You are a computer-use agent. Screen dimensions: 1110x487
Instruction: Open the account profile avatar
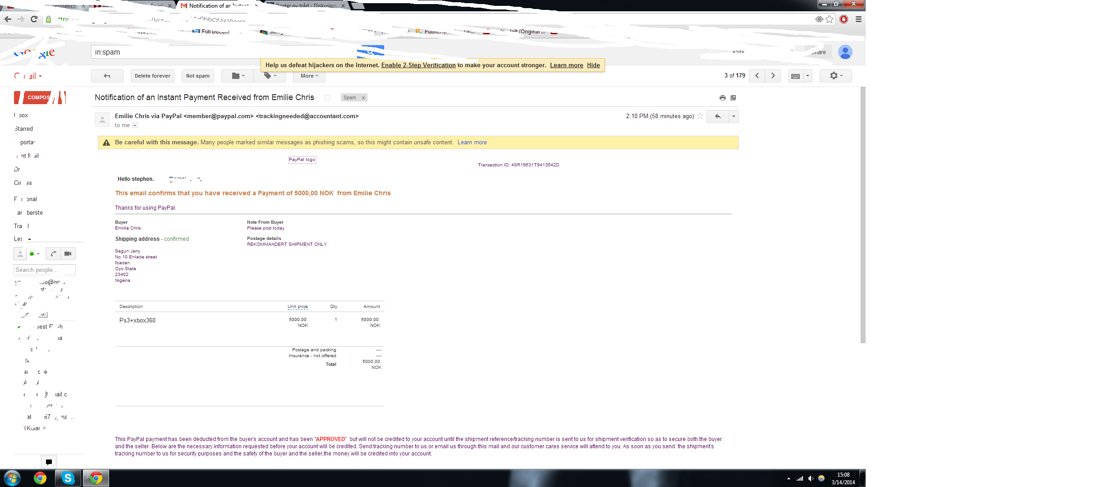click(845, 52)
